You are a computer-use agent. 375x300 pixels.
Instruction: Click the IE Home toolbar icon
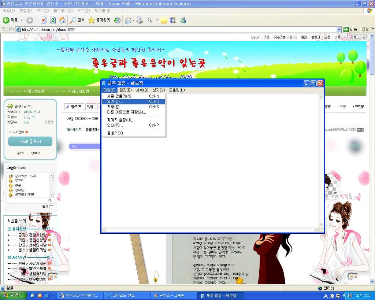pos(62,20)
